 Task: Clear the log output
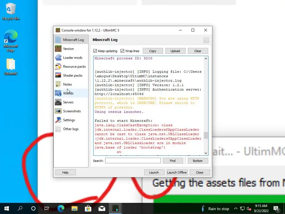[x=198, y=51]
